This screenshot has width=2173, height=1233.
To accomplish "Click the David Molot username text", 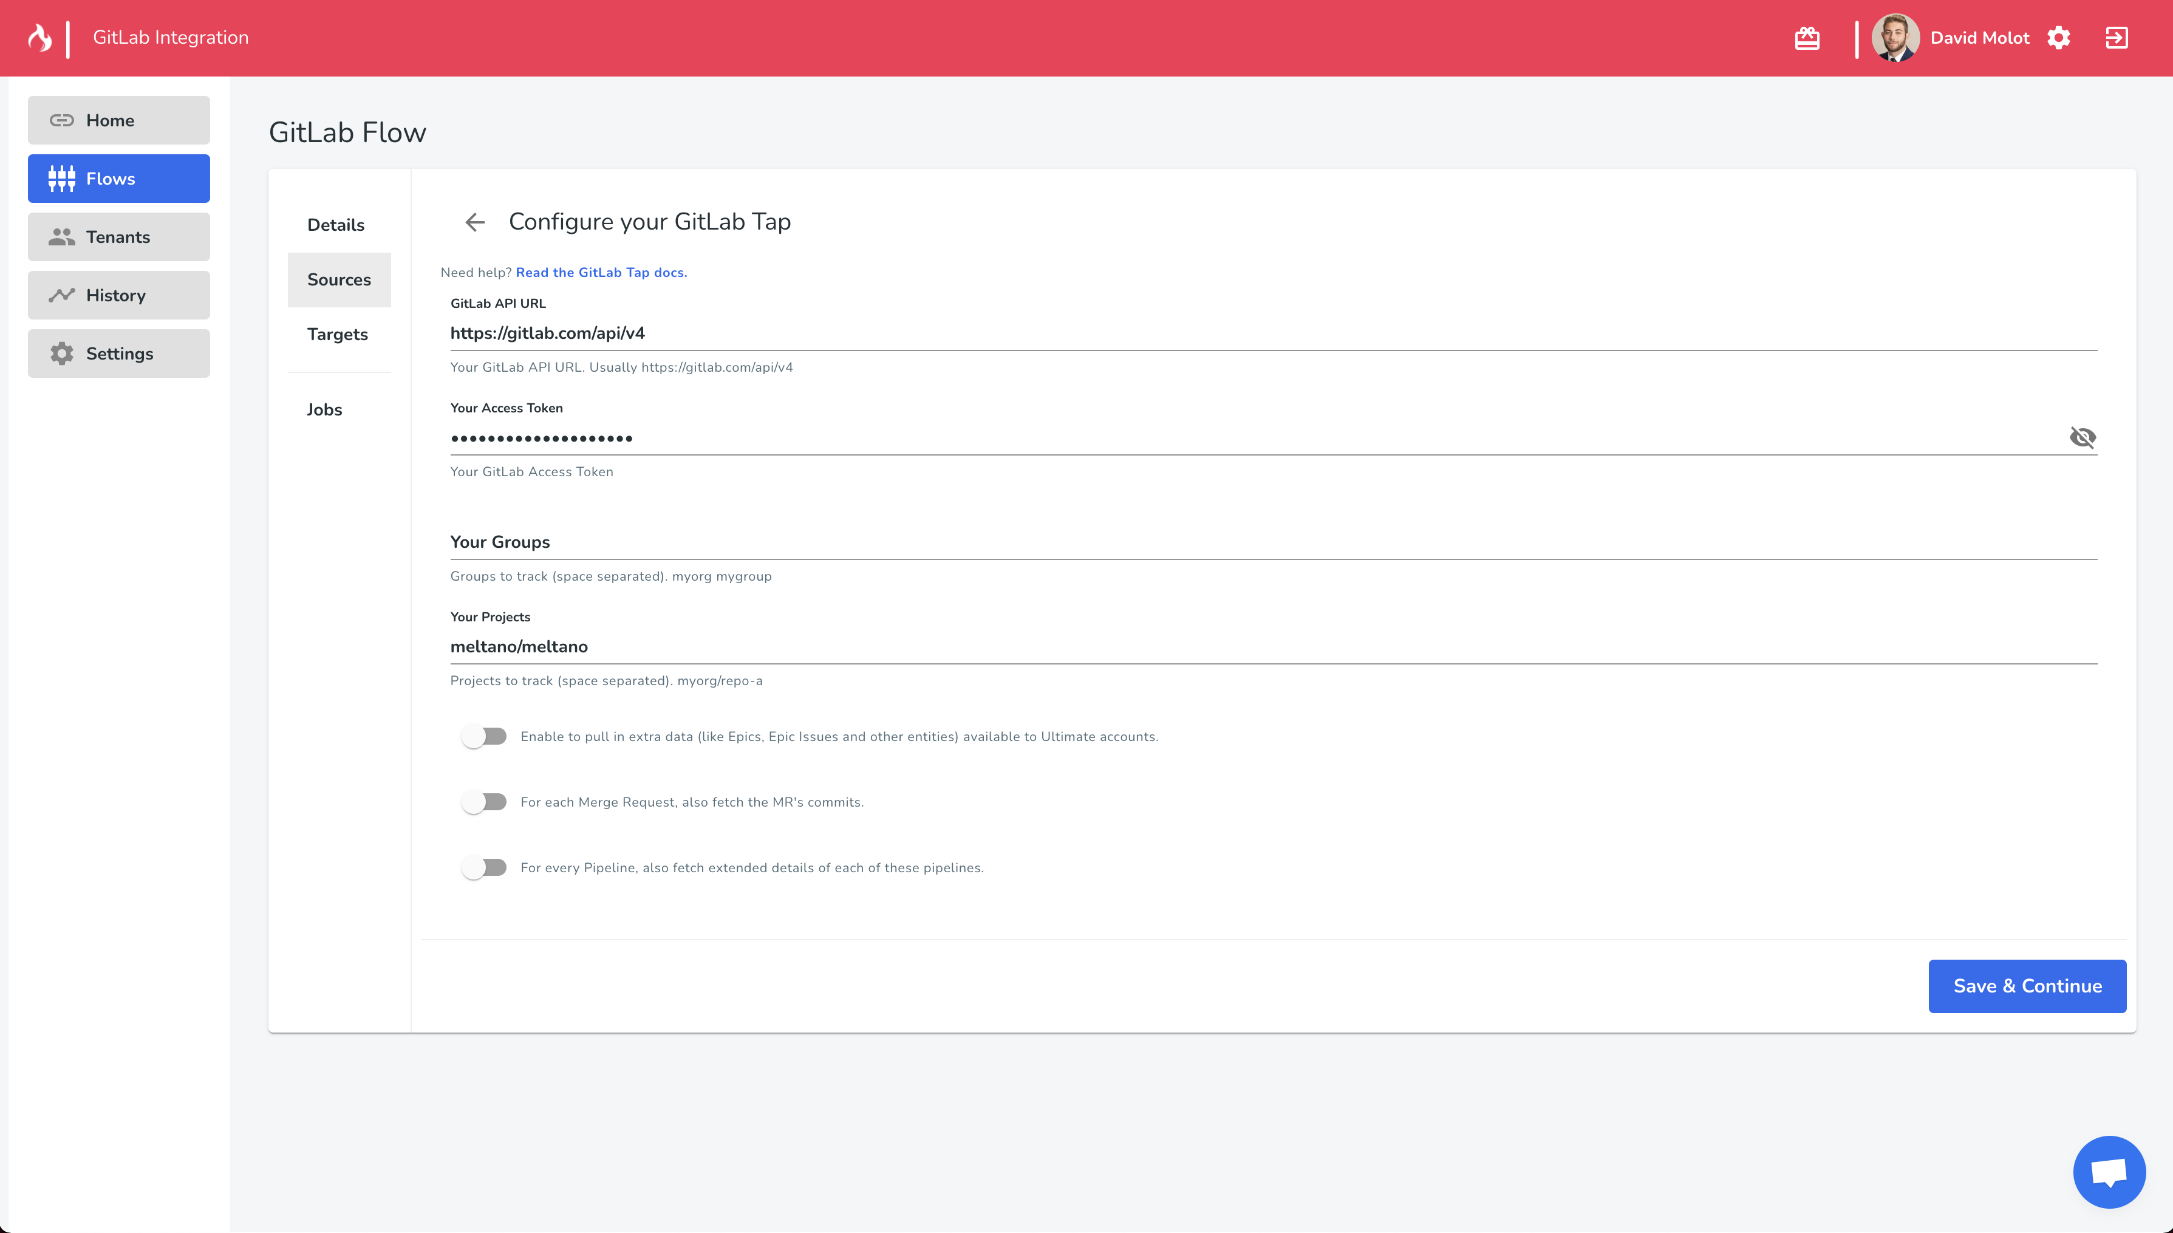I will [1979, 38].
